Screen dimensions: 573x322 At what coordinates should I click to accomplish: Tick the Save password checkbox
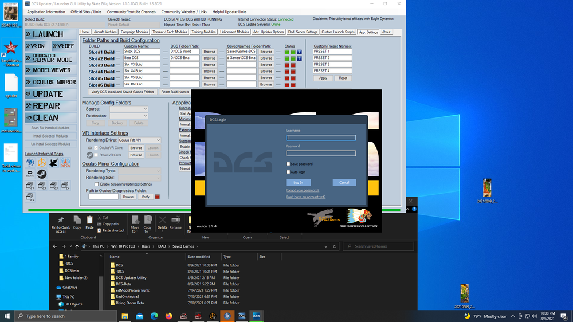[288, 164]
